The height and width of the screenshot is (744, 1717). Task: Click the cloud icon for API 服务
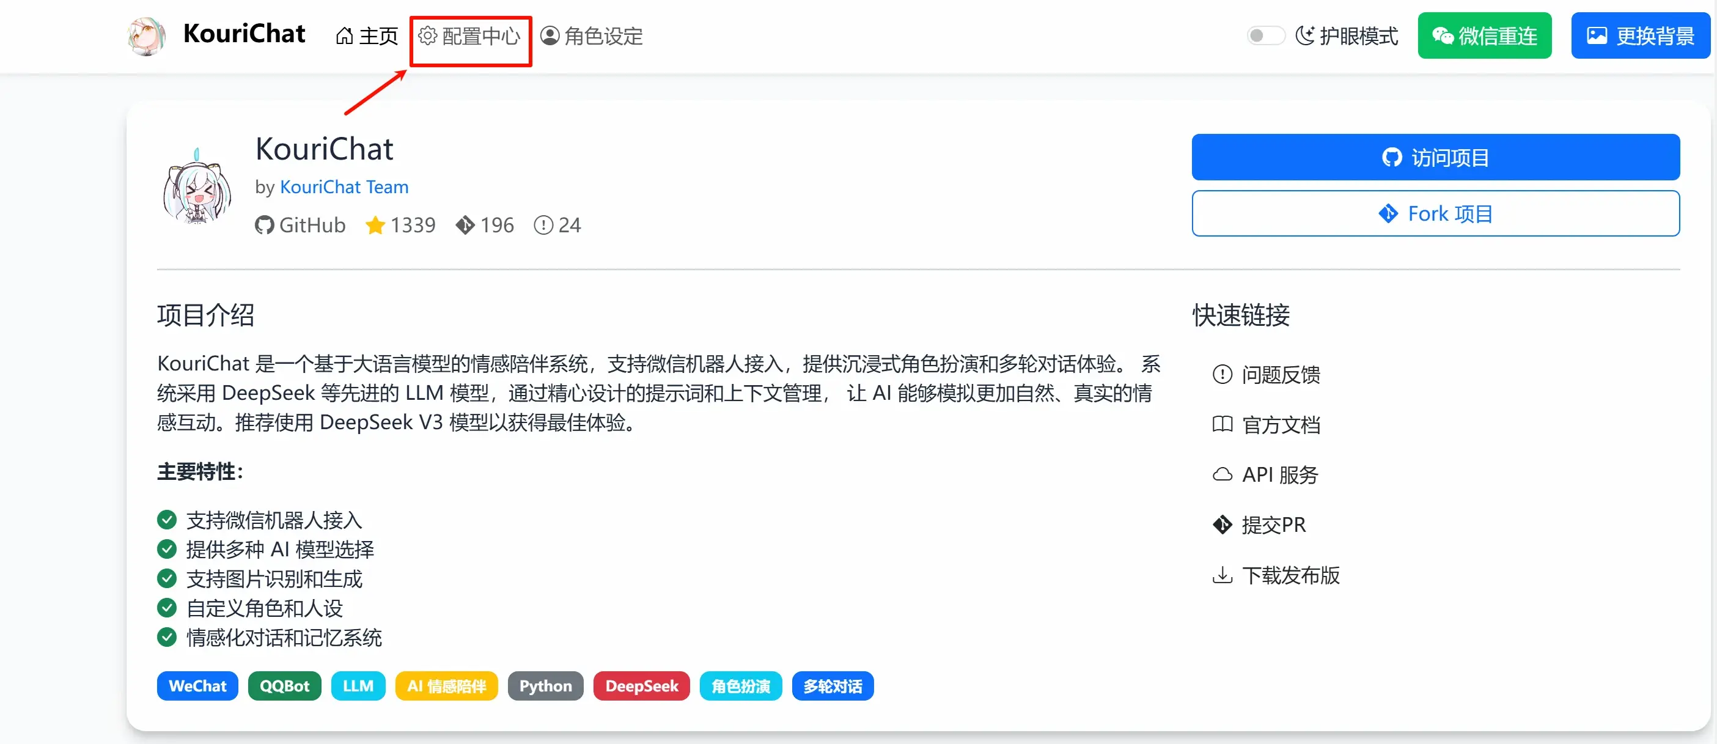pos(1222,474)
